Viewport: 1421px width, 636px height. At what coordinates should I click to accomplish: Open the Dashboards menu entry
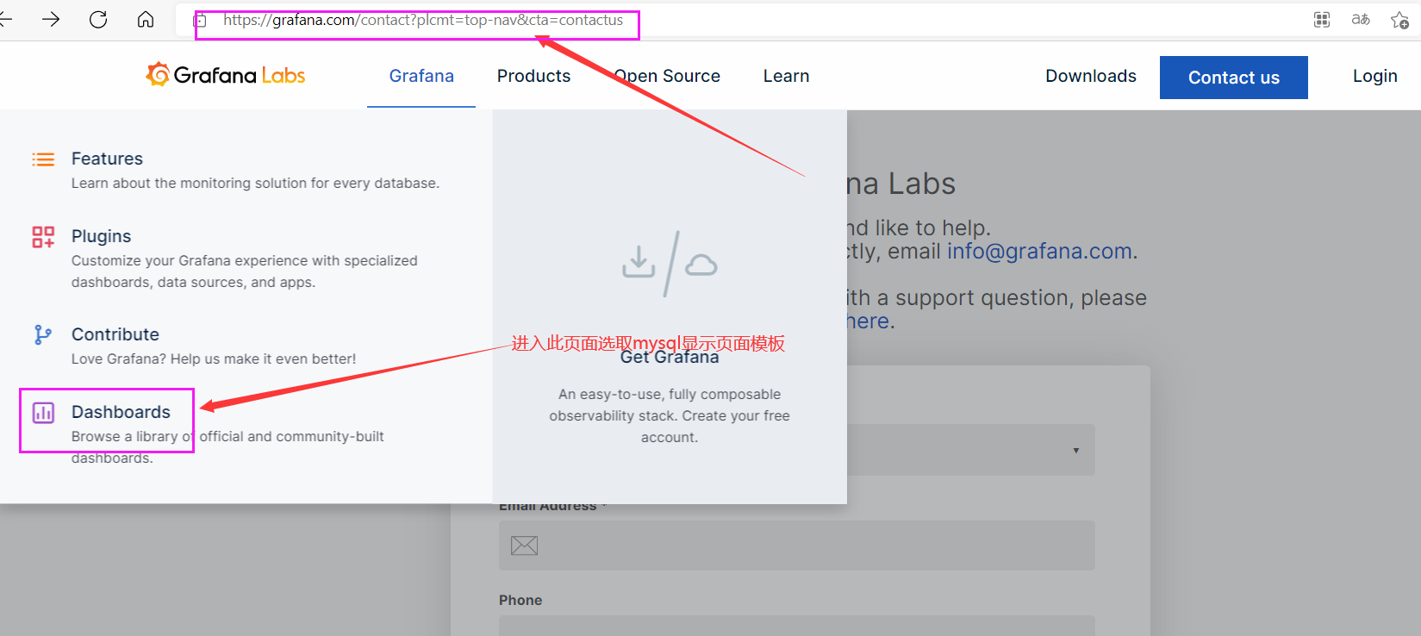coord(121,412)
